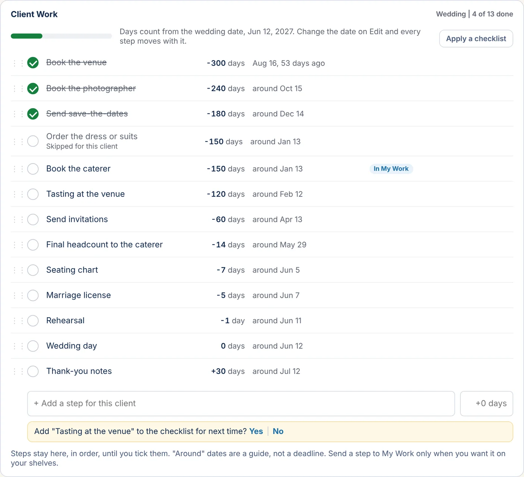Image resolution: width=524 pixels, height=477 pixels.
Task: Click the drag handle beside Wedding day
Action: click(18, 346)
